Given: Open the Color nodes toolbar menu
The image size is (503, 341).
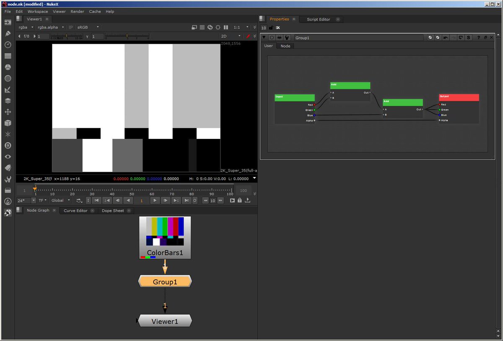Looking at the screenshot, I should coord(8,67).
